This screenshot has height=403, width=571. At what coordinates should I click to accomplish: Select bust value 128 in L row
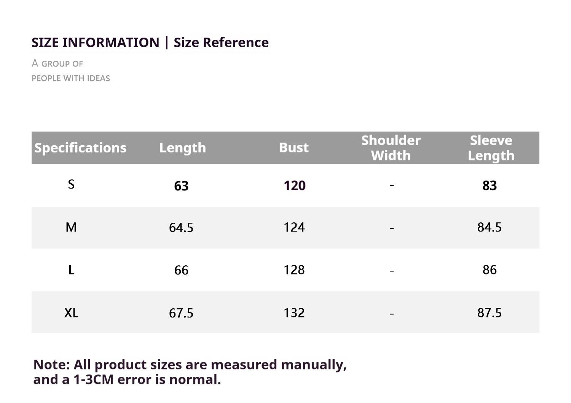[294, 270]
